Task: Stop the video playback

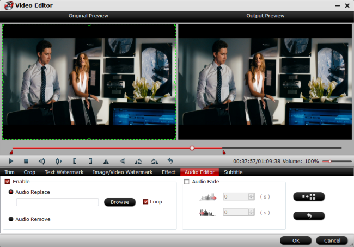Action: click(x=26, y=161)
